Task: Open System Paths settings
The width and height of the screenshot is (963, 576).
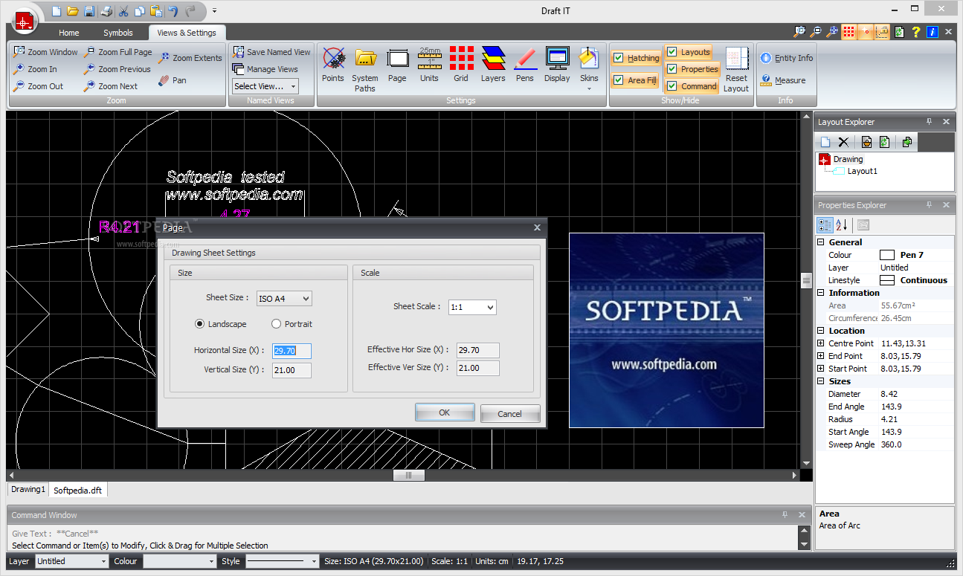Action: coord(365,69)
